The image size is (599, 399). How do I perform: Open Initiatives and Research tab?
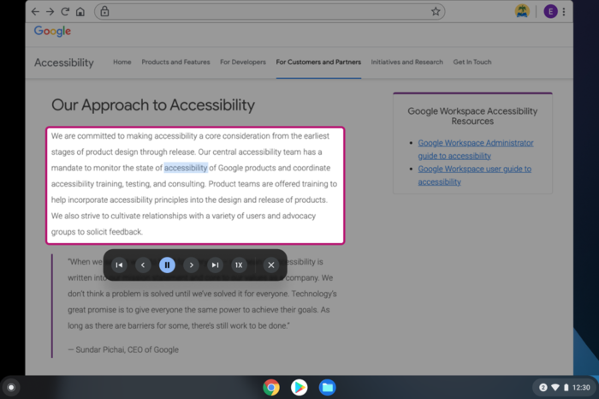(x=406, y=62)
